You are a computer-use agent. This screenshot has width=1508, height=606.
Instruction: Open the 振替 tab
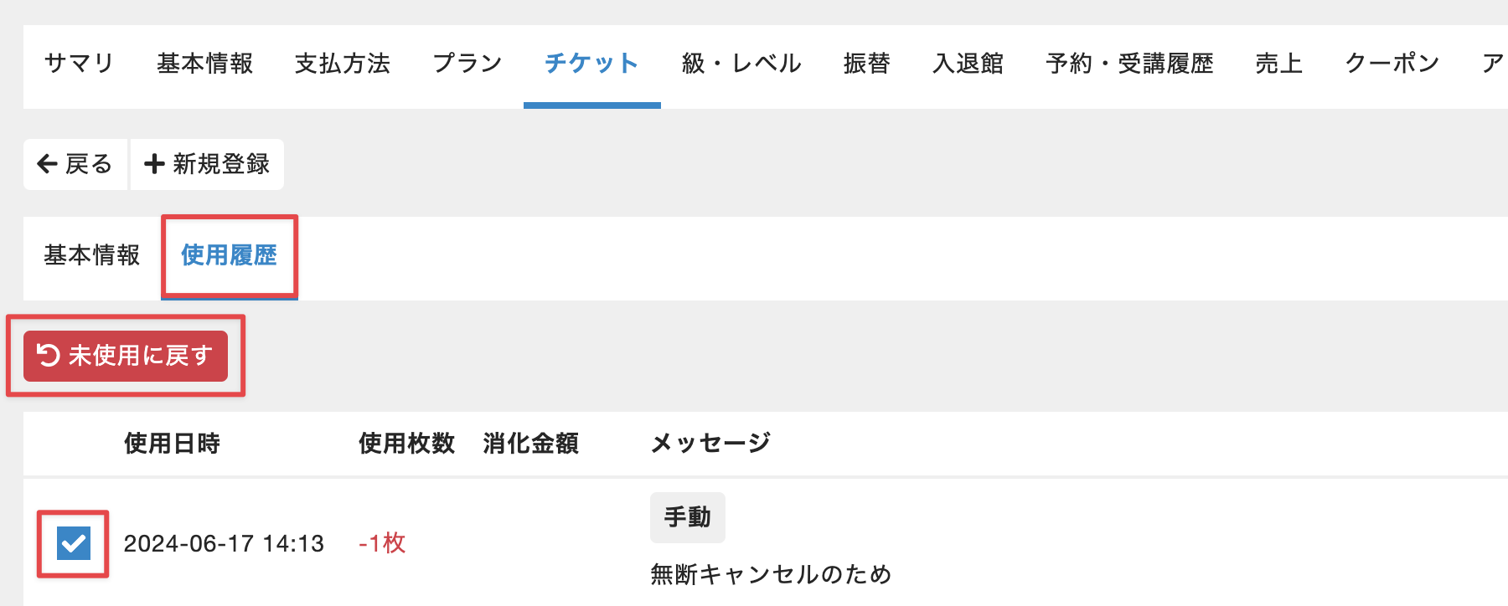pos(867,64)
